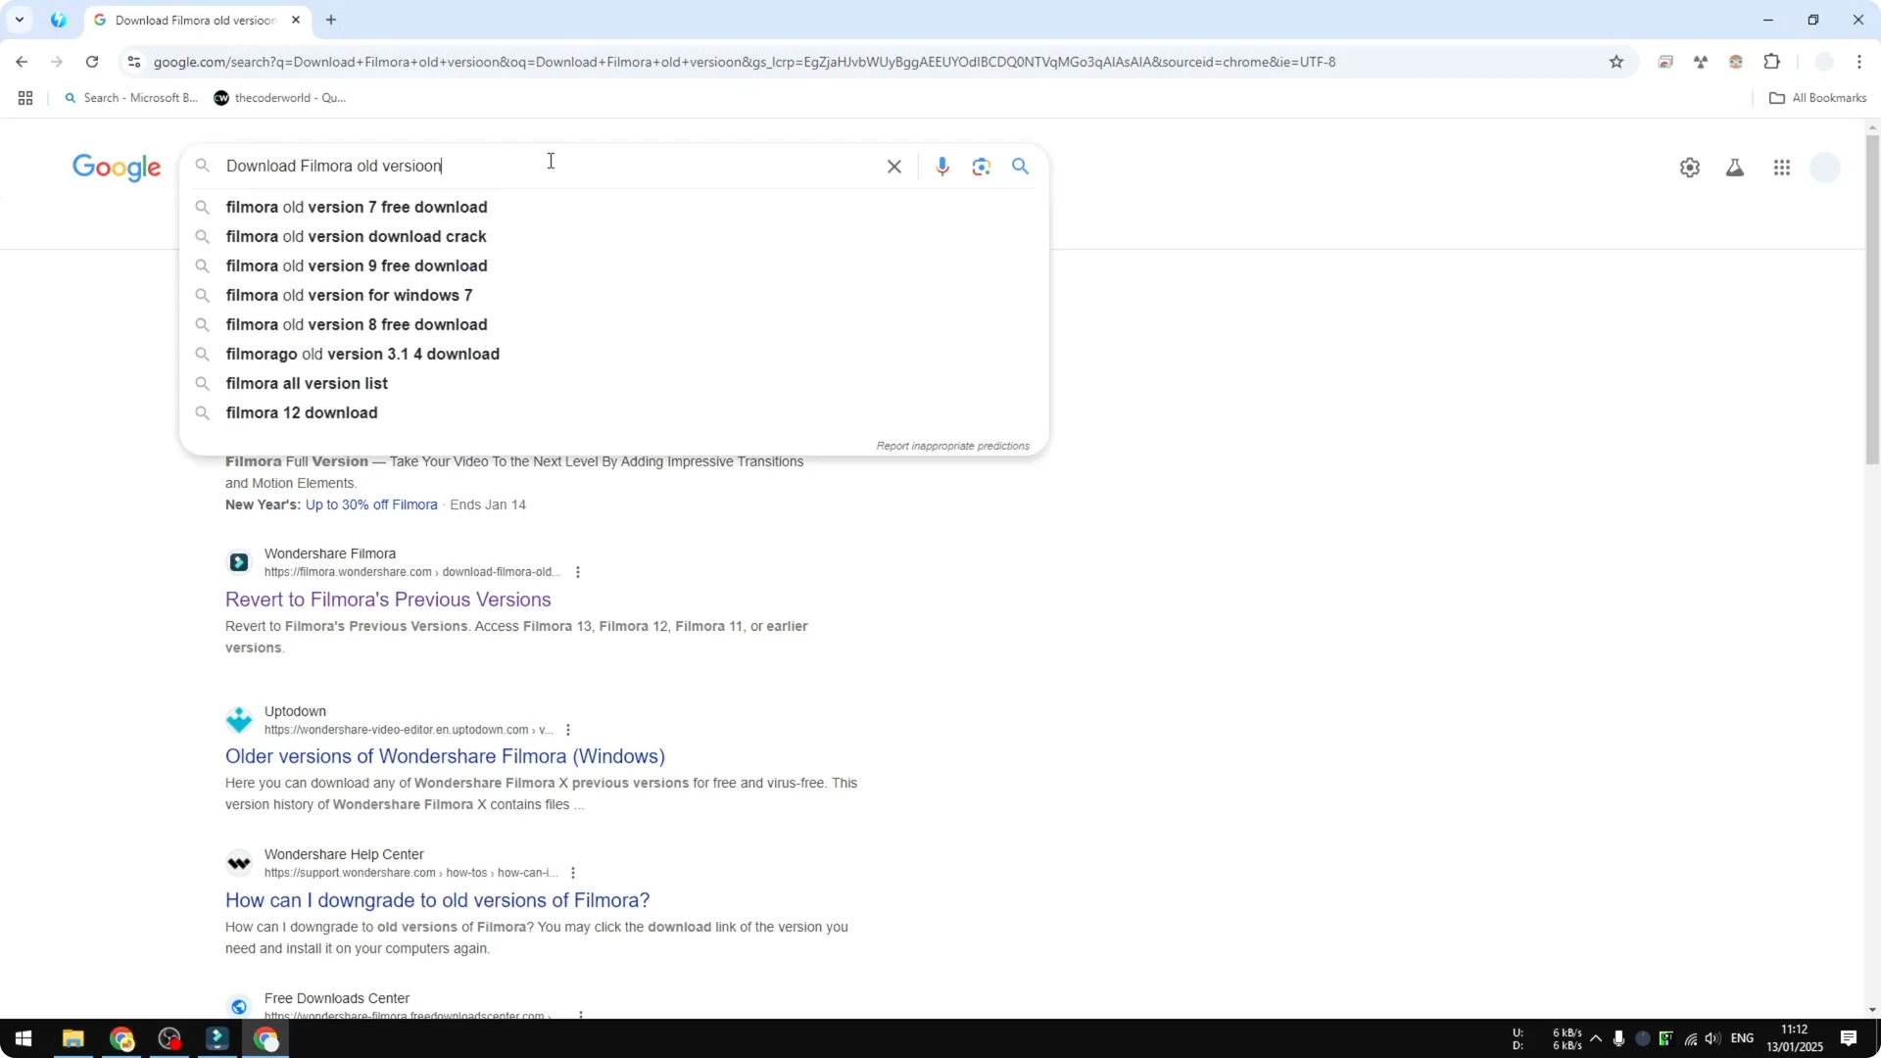Image resolution: width=1881 pixels, height=1058 pixels.
Task: Reload the current page
Action: pyautogui.click(x=92, y=62)
